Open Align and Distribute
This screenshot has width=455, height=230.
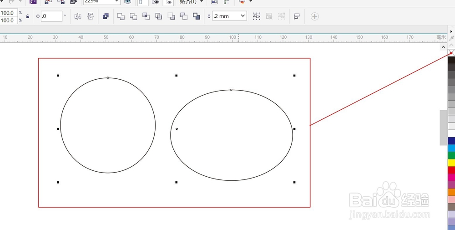pyautogui.click(x=297, y=16)
